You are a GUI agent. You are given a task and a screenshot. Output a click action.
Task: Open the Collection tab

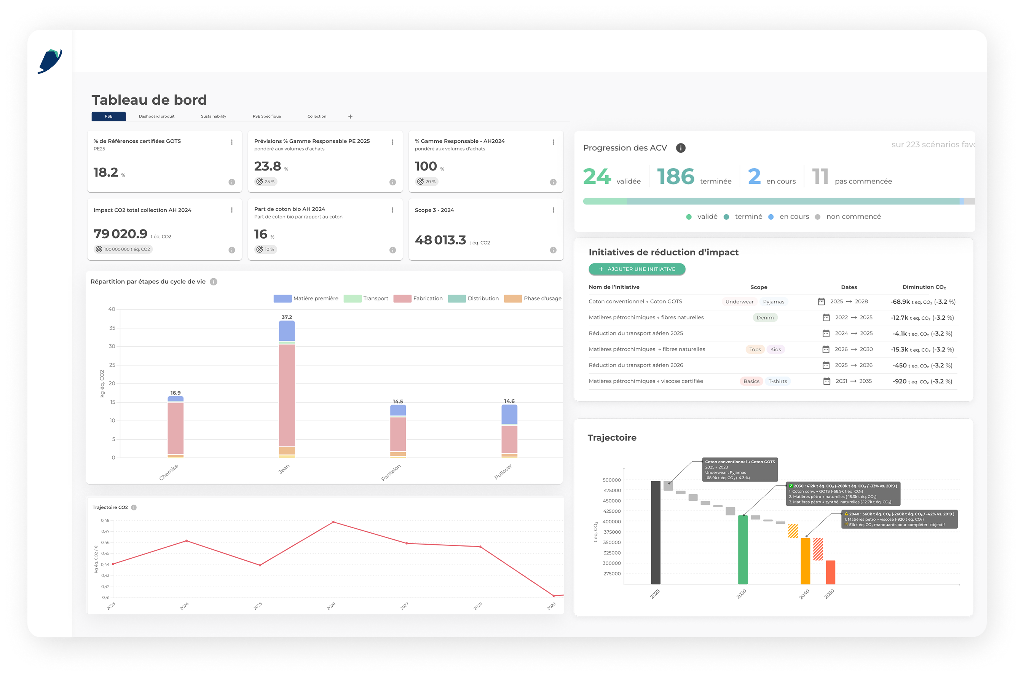317,116
